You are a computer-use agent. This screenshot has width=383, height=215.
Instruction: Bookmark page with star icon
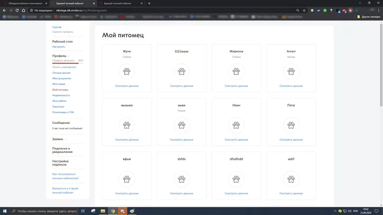click(x=304, y=10)
